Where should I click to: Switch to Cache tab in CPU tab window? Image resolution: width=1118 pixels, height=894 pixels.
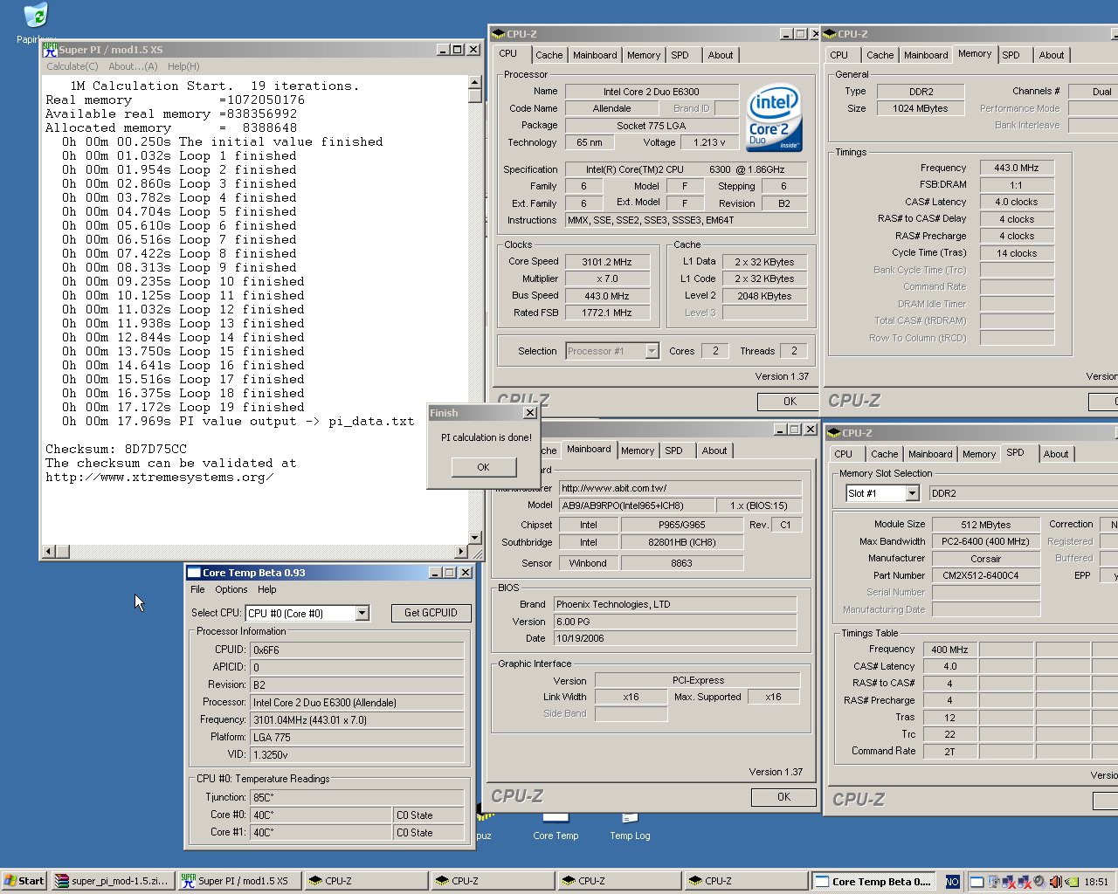549,55
